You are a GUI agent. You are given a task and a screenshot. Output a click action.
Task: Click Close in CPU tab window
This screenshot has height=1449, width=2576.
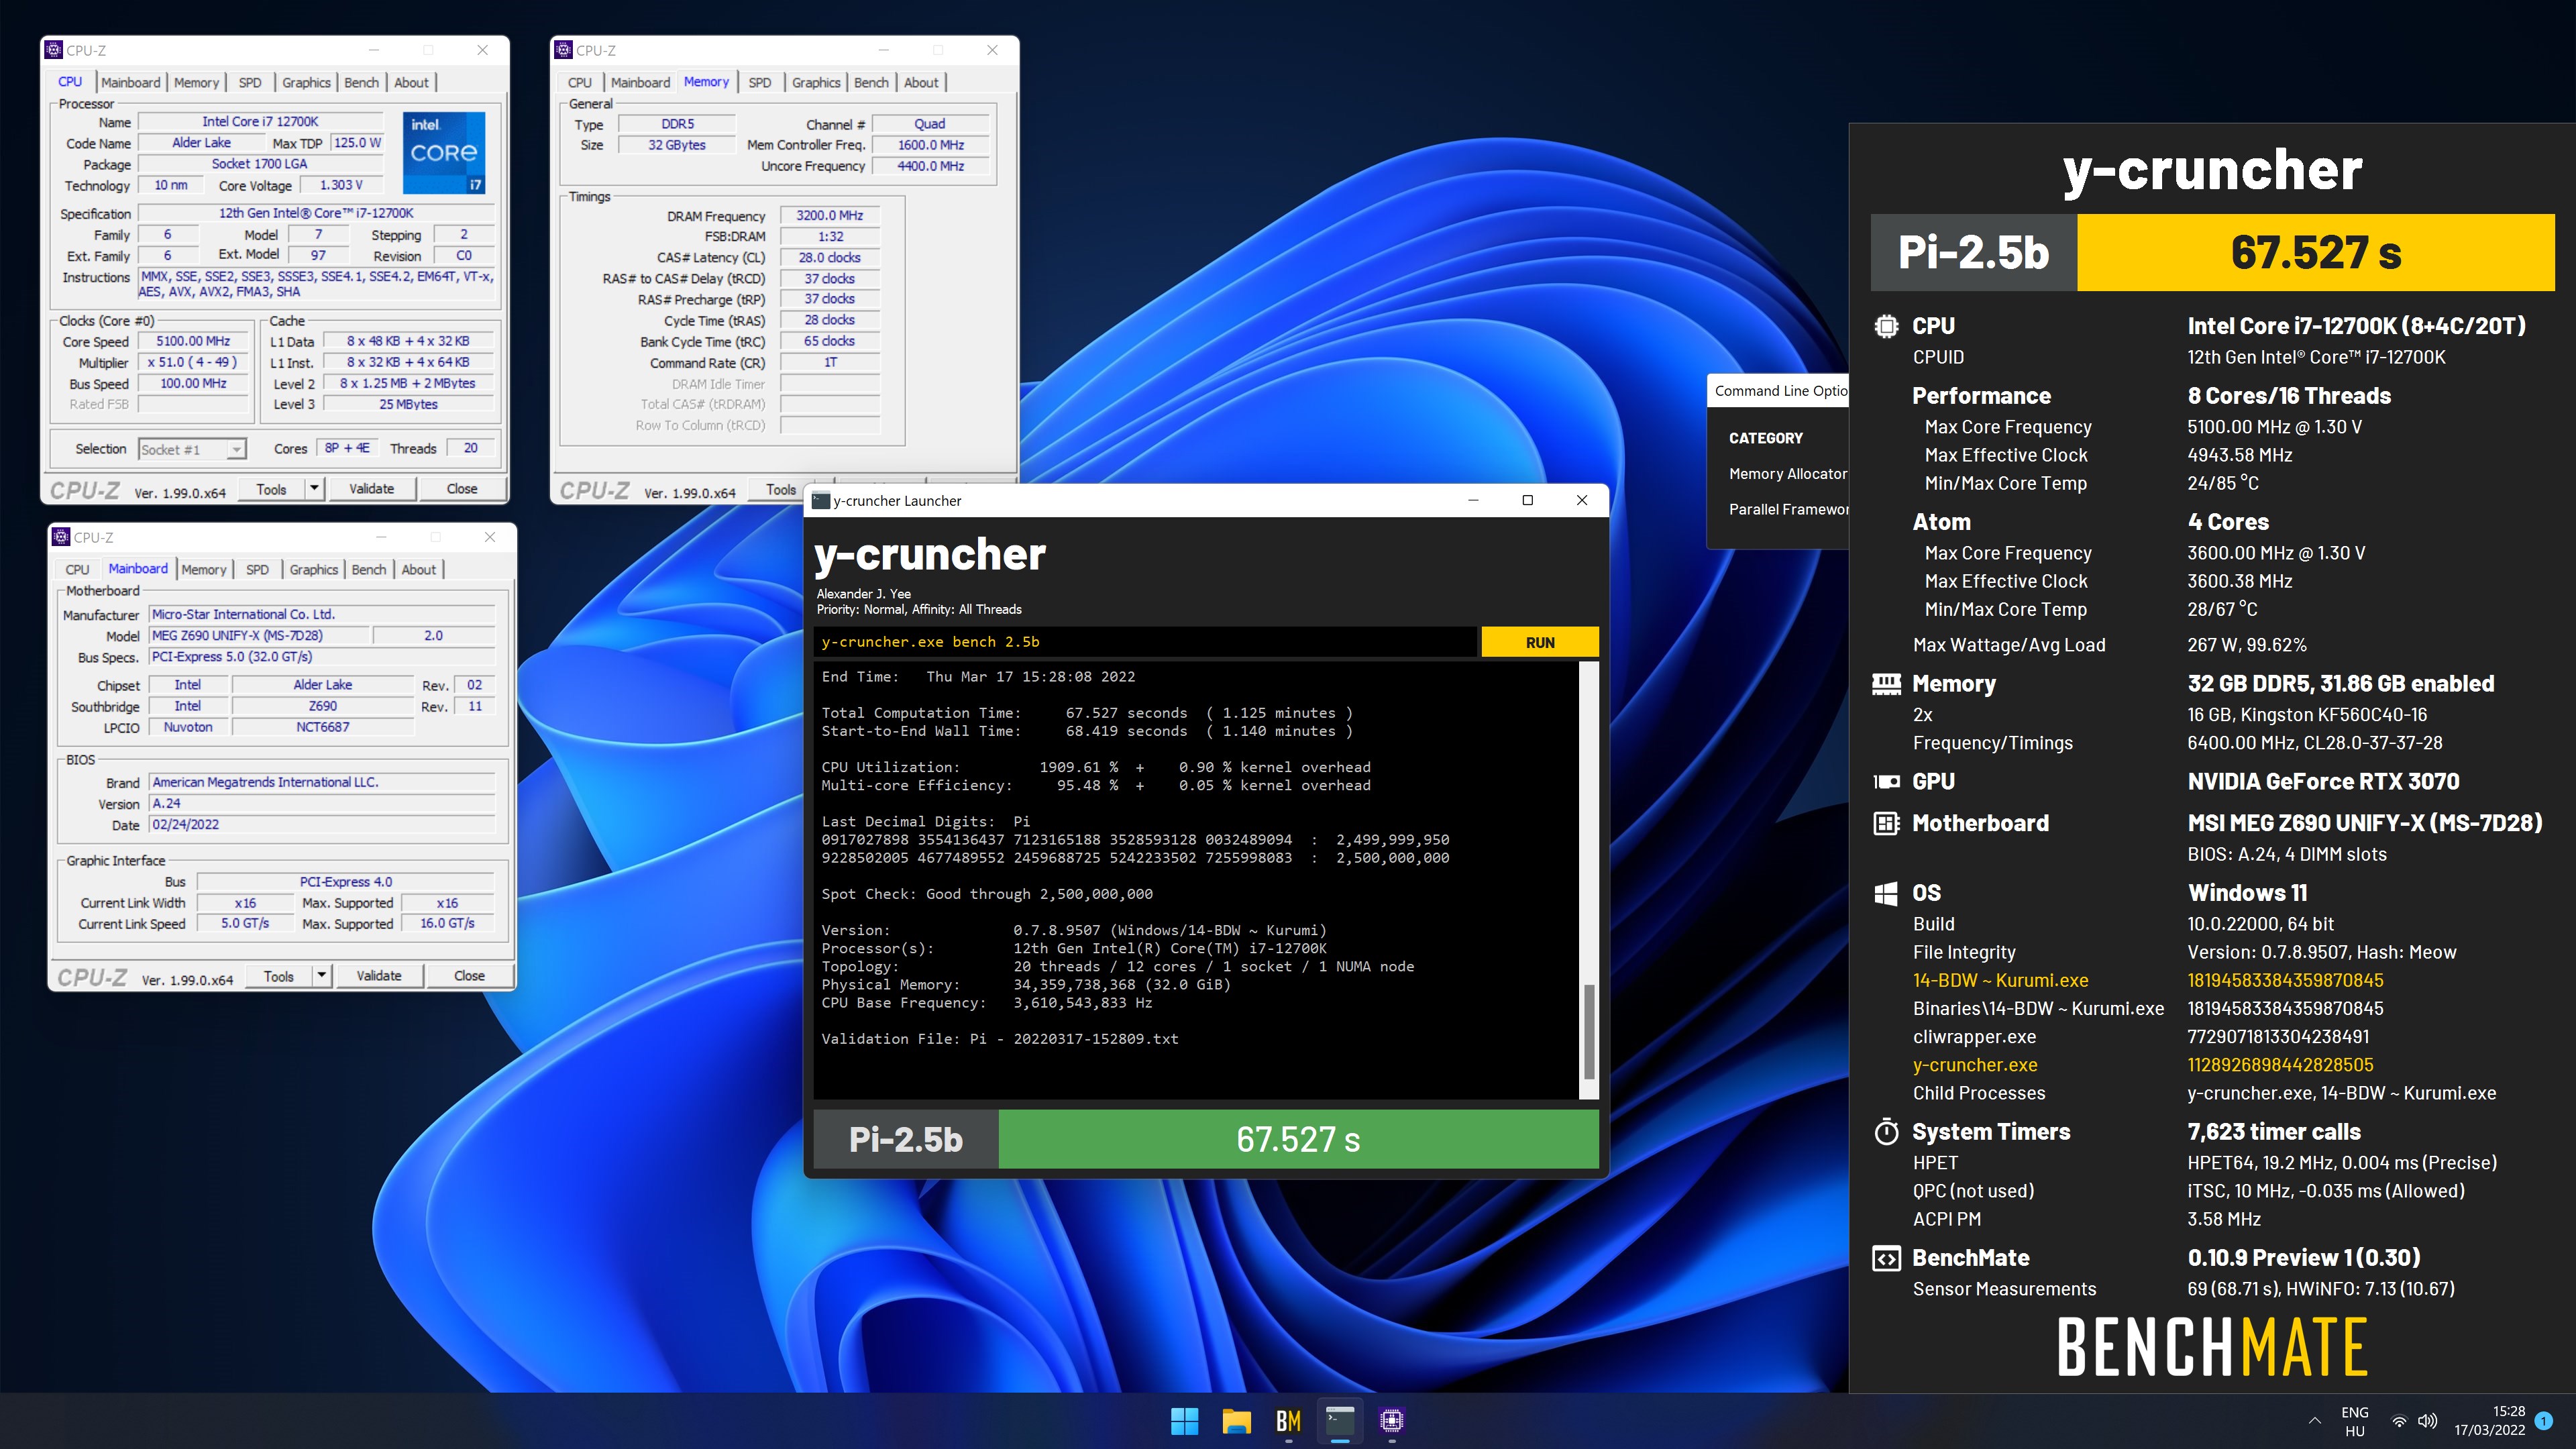tap(462, 489)
